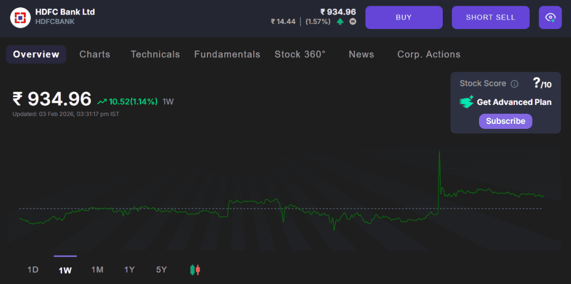Click the Subscribe button
This screenshot has height=284, width=571.
tap(505, 121)
